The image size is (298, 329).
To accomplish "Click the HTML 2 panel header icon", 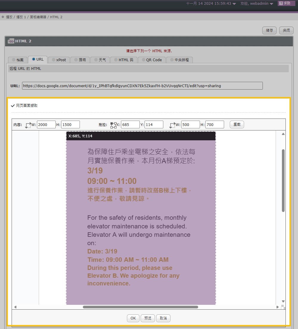I will pos(11,41).
